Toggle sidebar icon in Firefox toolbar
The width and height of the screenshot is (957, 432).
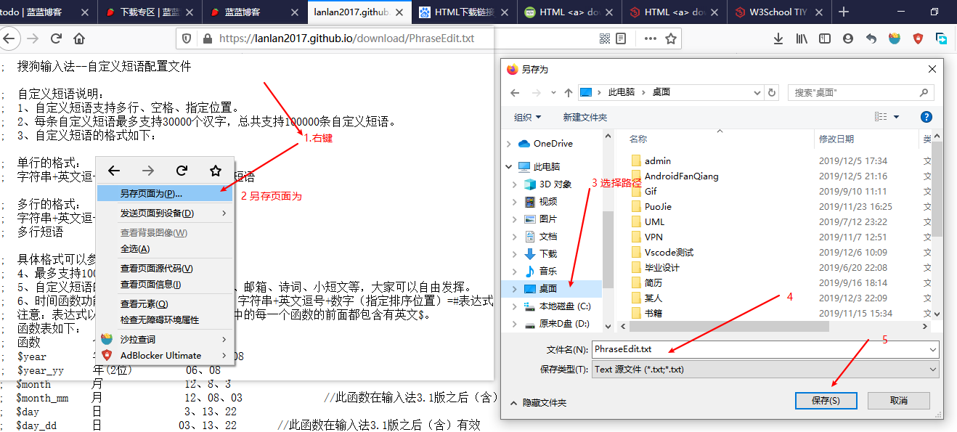[x=825, y=38]
